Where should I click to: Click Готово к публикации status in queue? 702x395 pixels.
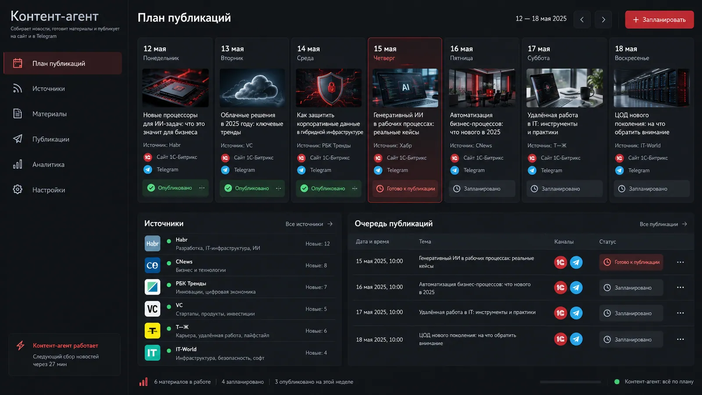tap(631, 262)
